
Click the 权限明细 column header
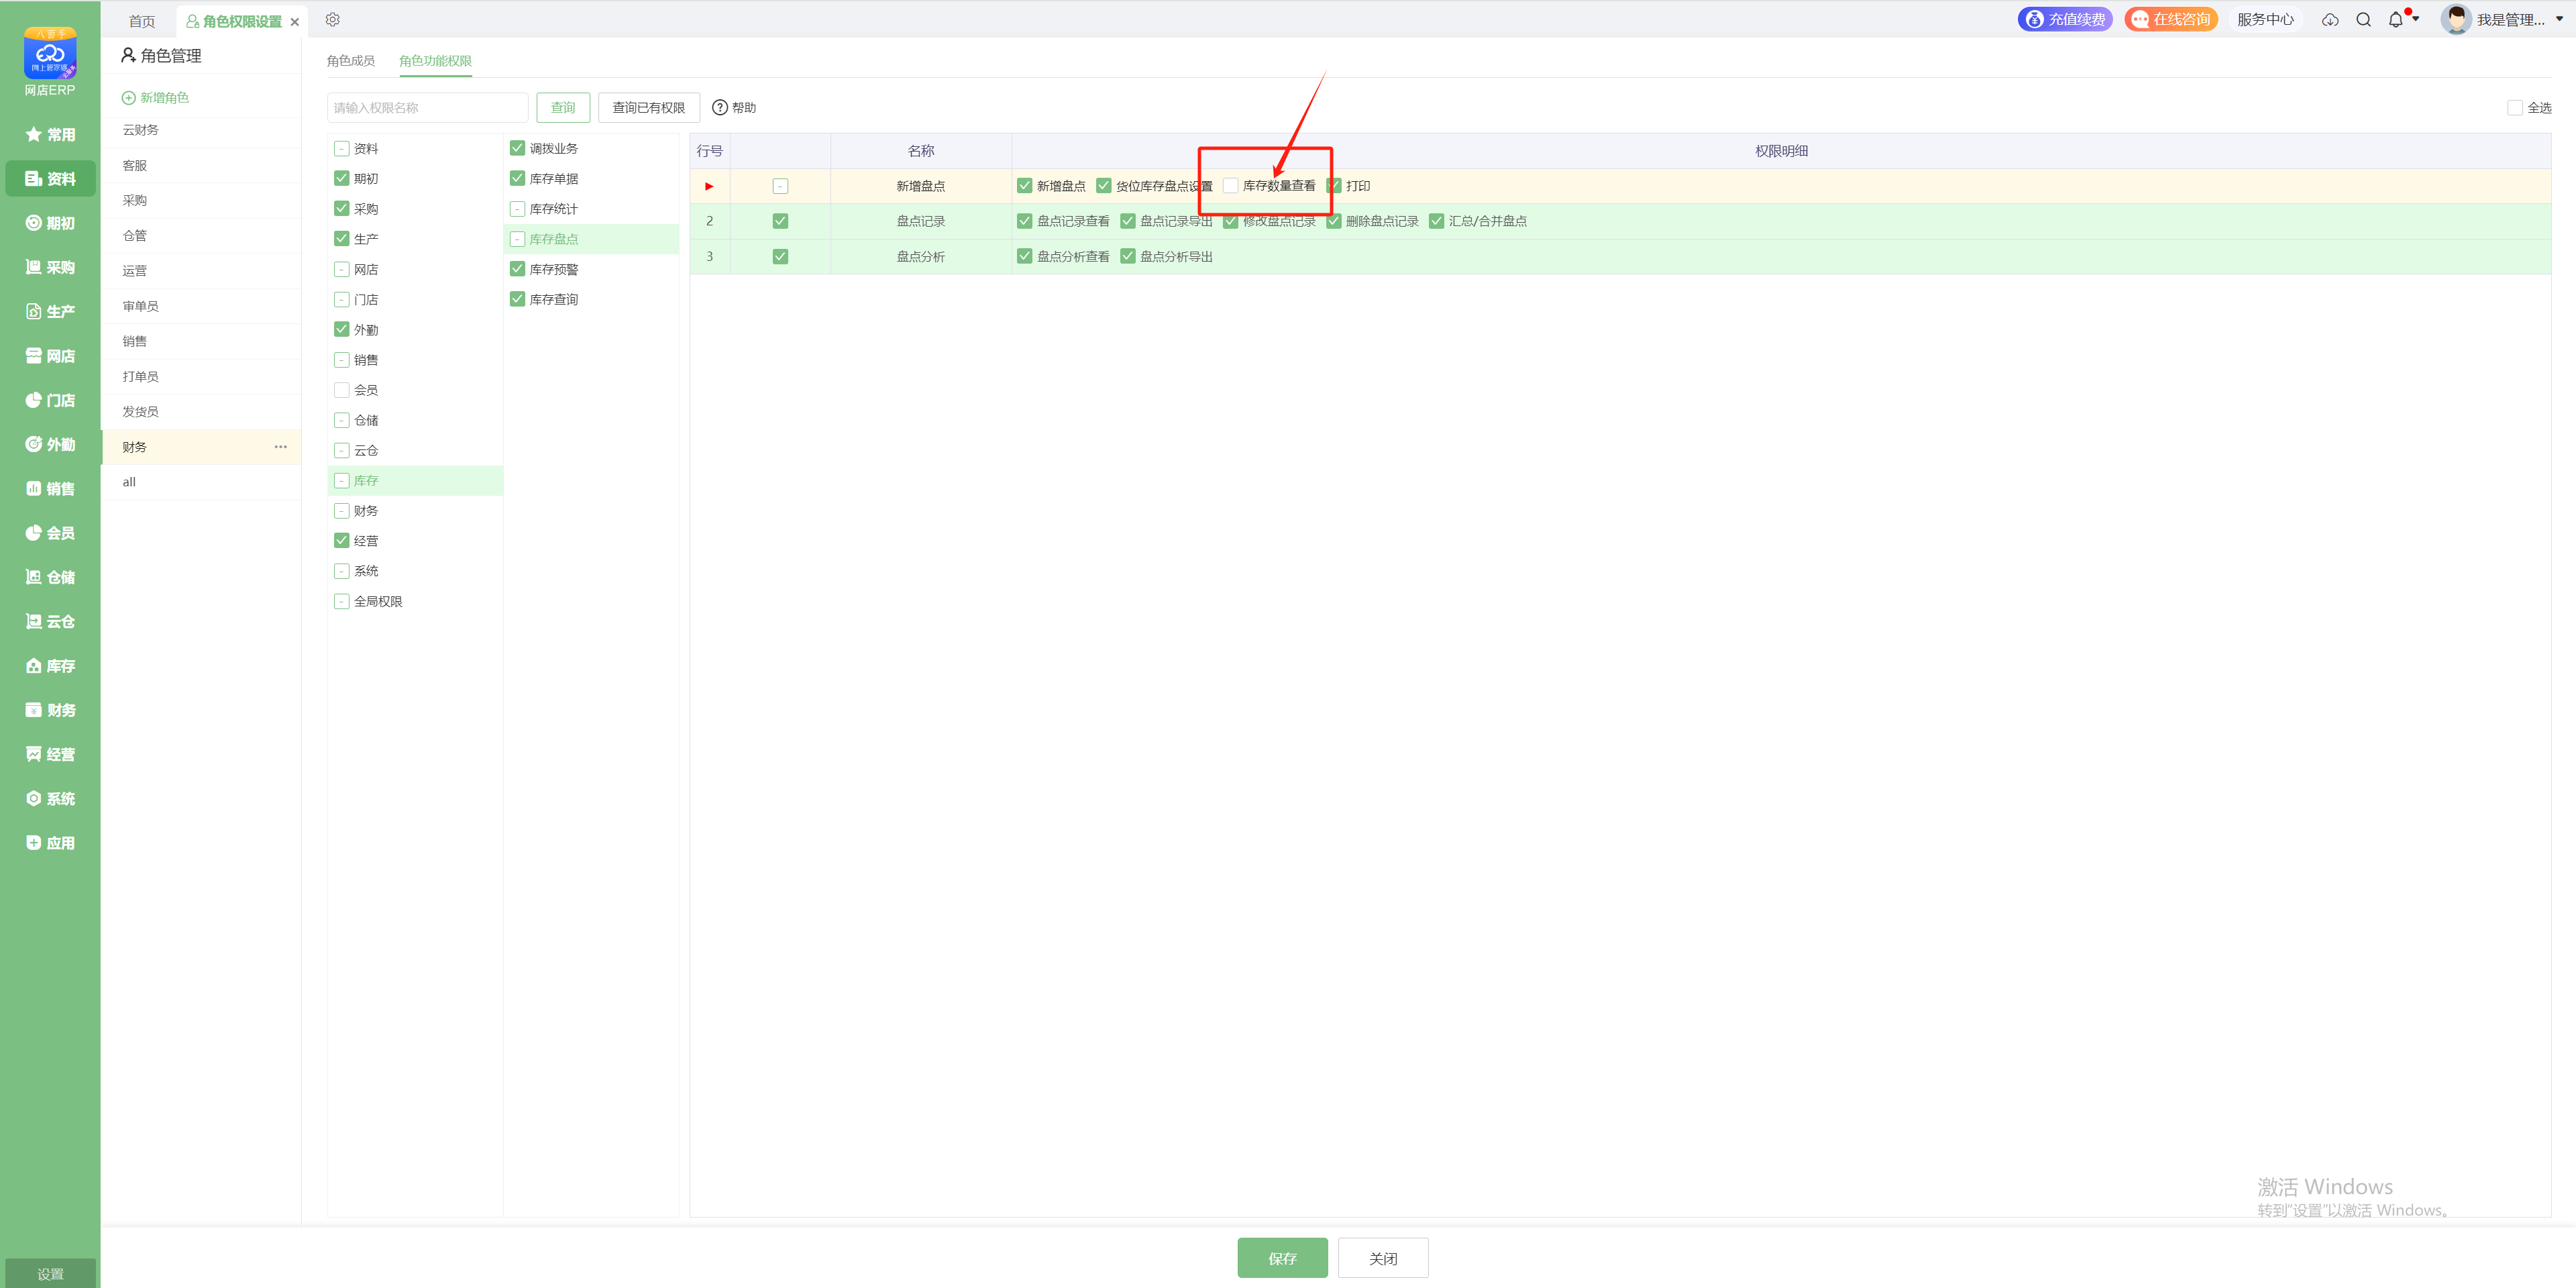pos(1781,151)
